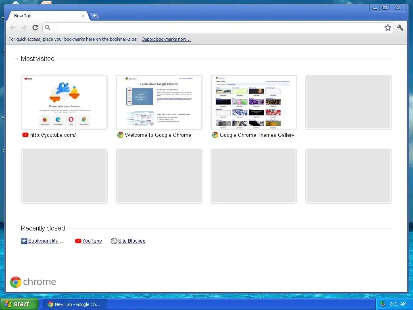
Task: Minimize the Chrome window
Action: tap(374, 8)
